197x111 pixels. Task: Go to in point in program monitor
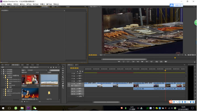coord(133,62)
